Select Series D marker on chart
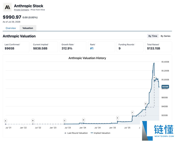175x141 pixels. 83,120
